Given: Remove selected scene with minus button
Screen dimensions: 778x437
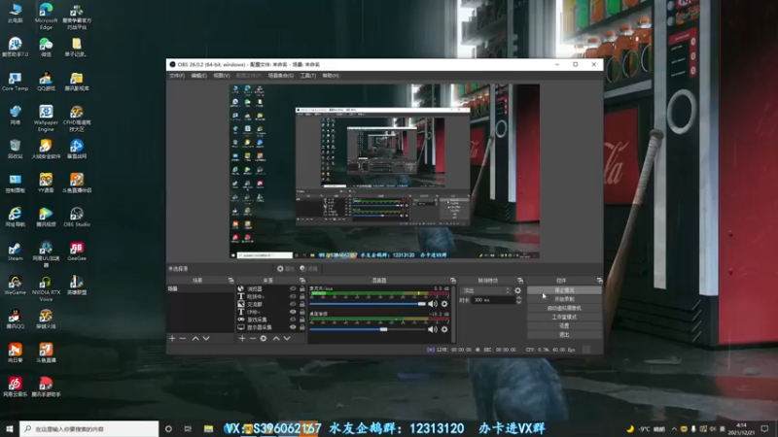Looking at the screenshot, I should (183, 338).
